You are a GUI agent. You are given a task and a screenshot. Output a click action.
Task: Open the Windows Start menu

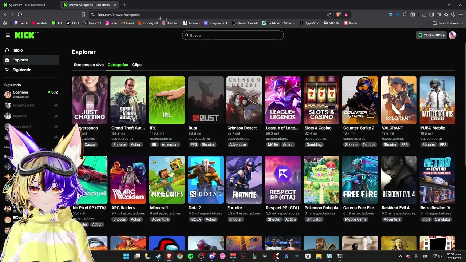(x=126, y=256)
